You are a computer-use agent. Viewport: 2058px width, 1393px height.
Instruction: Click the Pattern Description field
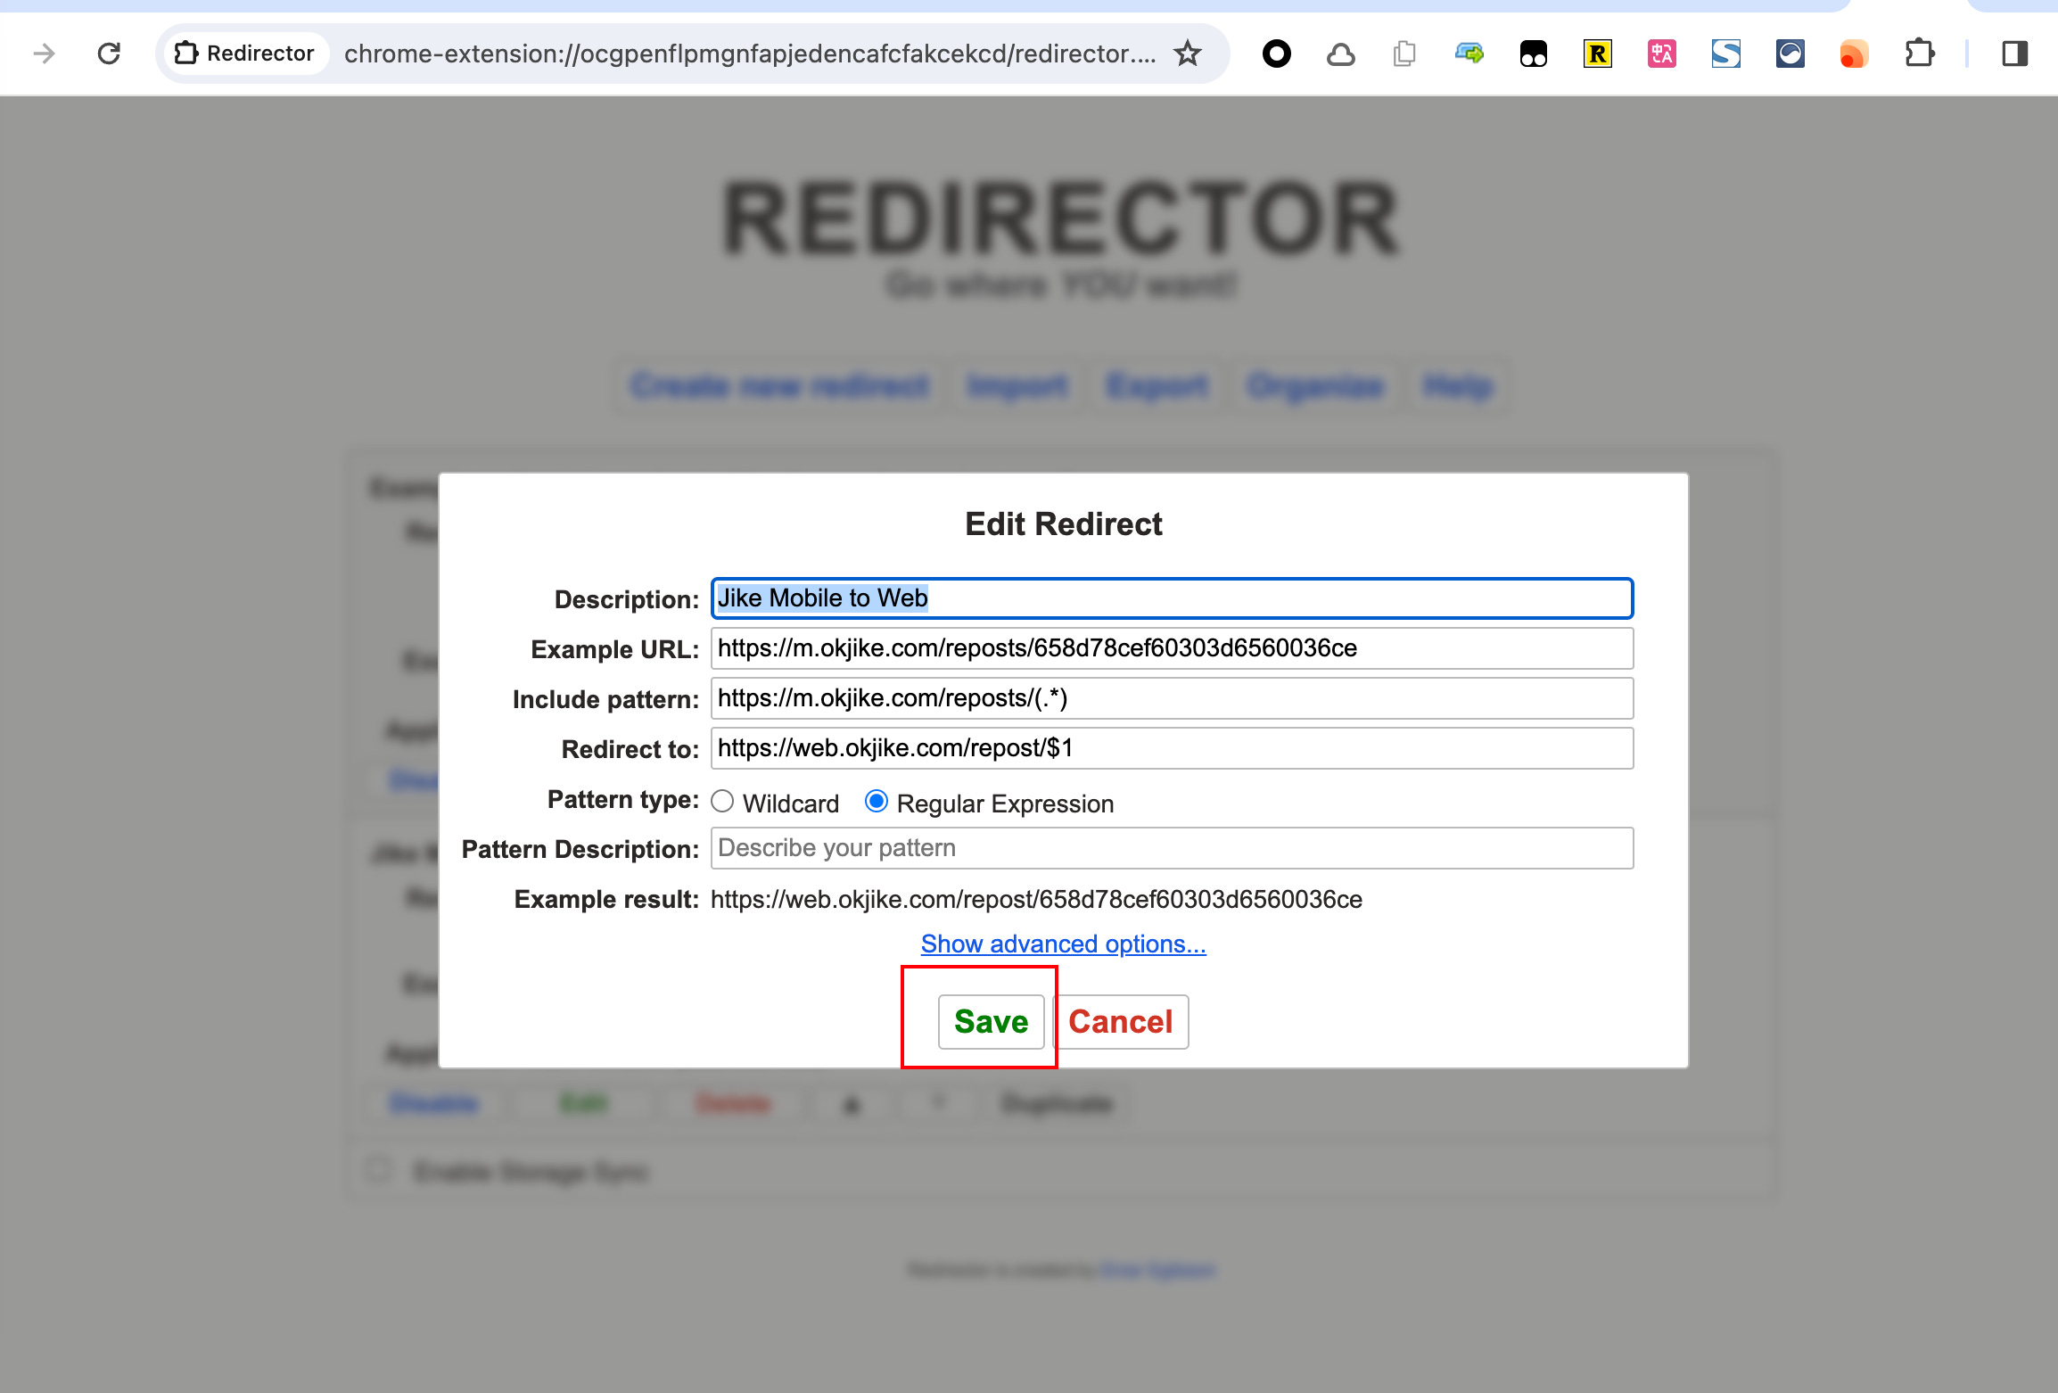pos(1172,848)
